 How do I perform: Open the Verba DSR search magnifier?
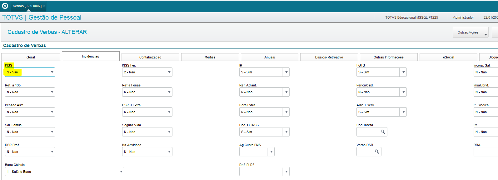(377, 152)
